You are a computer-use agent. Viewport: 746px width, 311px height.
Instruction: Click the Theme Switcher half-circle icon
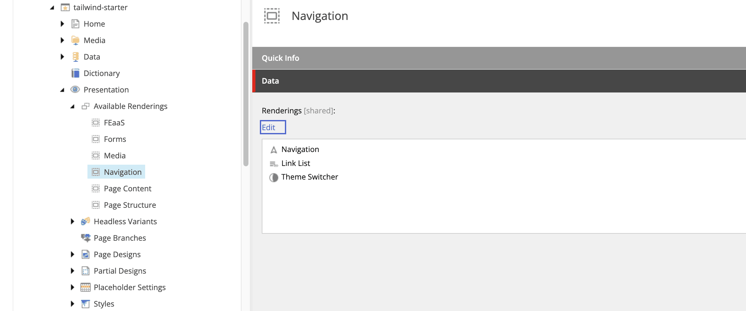coord(273,177)
